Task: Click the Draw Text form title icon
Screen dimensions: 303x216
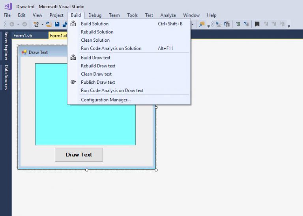Action: [x=24, y=52]
